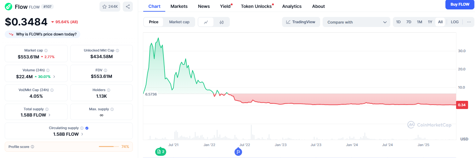Enable the LOG scale toggle
475x158 pixels.
point(455,22)
